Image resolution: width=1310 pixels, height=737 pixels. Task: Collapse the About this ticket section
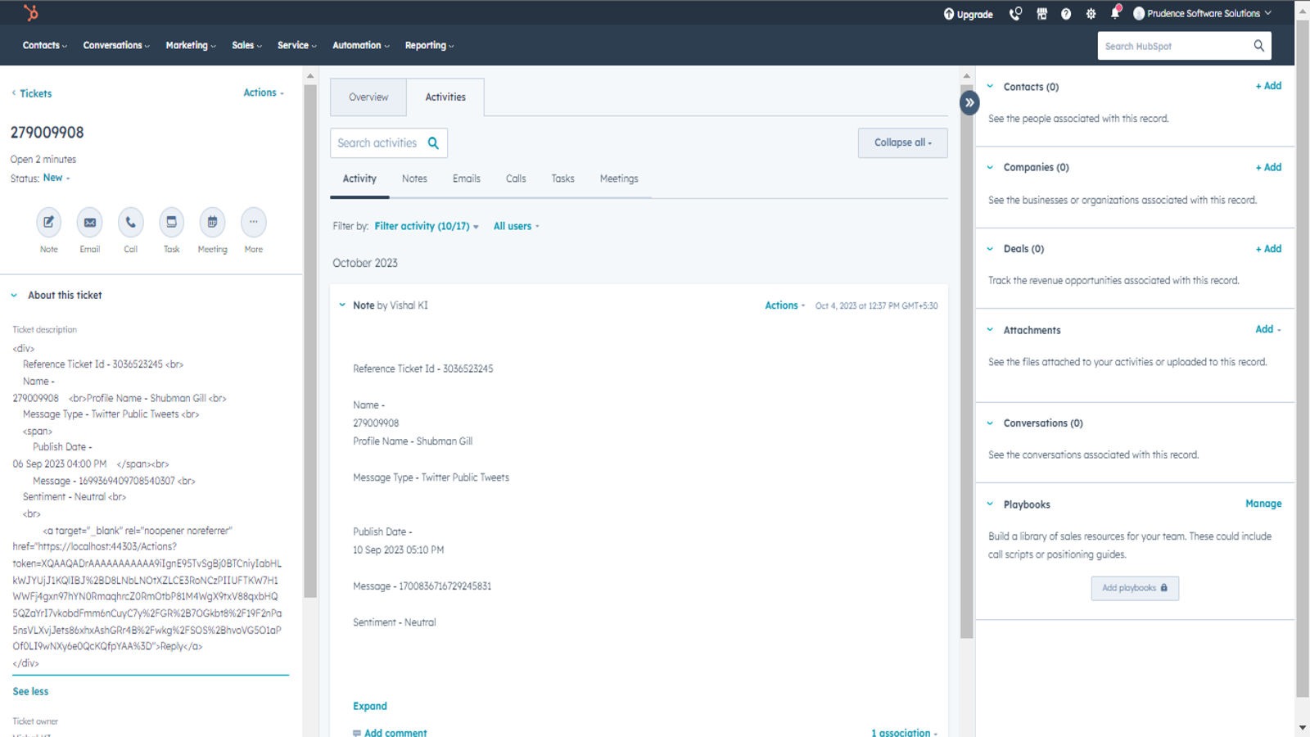[x=13, y=295]
